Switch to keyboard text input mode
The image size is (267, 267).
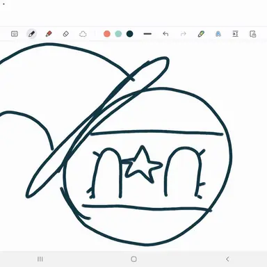15,34
